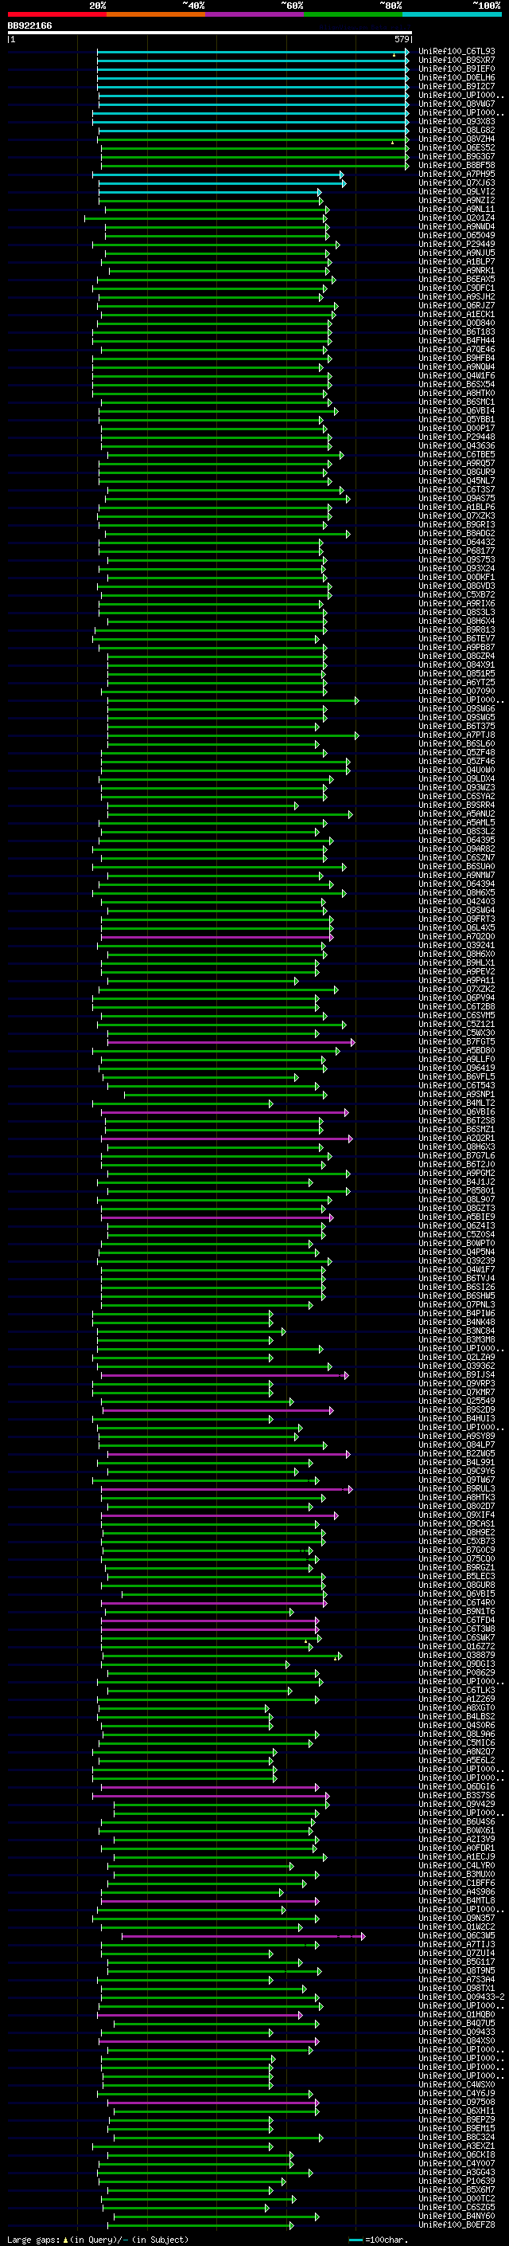
Task: Click the green ~80% identity legend segment
Action: (353, 14)
